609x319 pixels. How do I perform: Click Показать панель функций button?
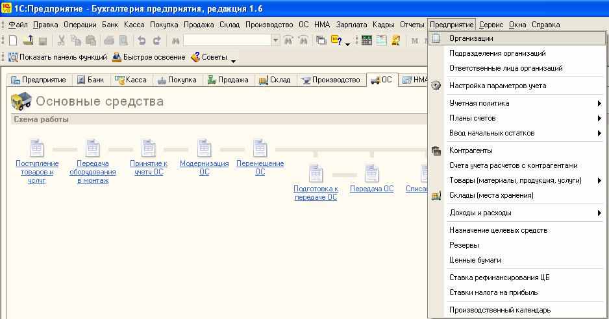coord(58,57)
